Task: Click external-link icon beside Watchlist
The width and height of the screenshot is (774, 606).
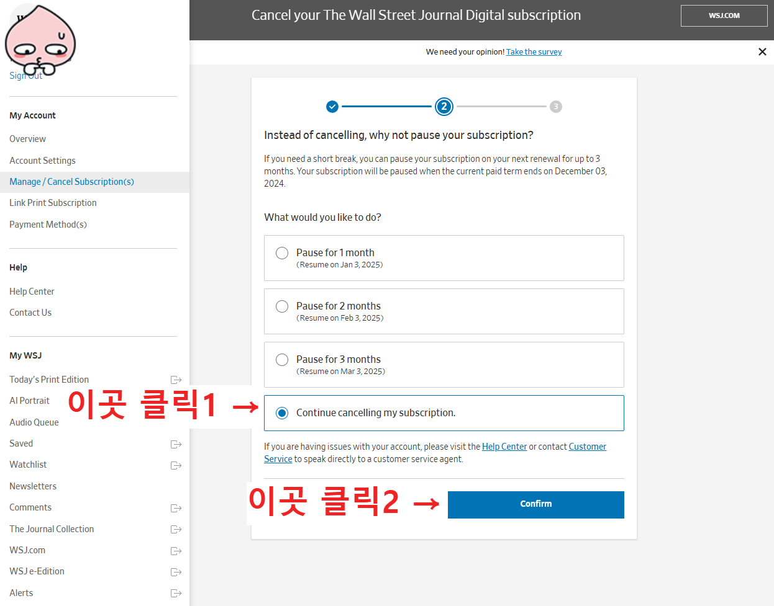Action: point(176,465)
